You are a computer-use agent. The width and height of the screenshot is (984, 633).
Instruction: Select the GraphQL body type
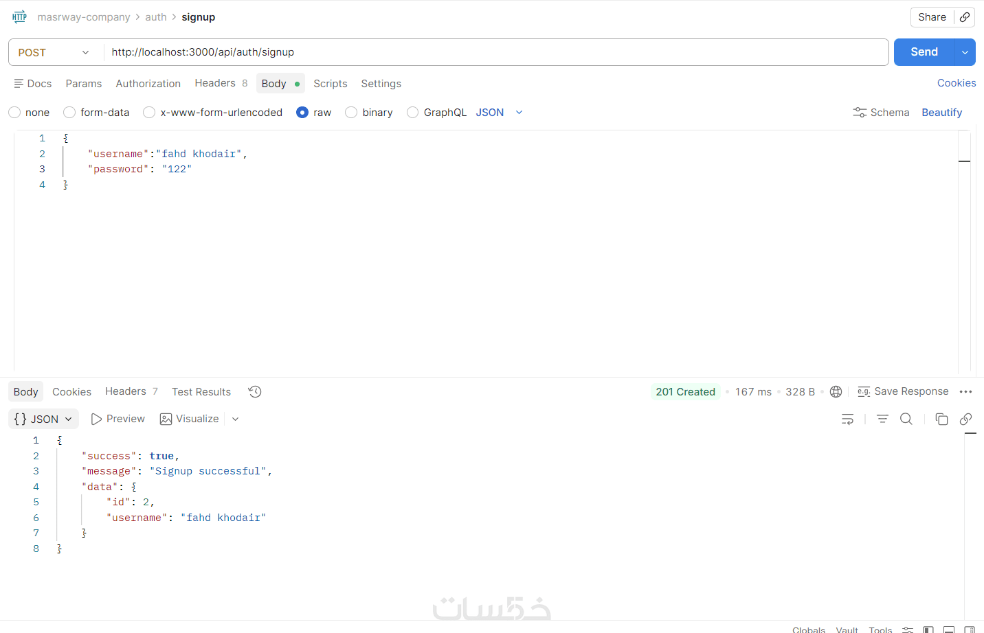pos(412,113)
